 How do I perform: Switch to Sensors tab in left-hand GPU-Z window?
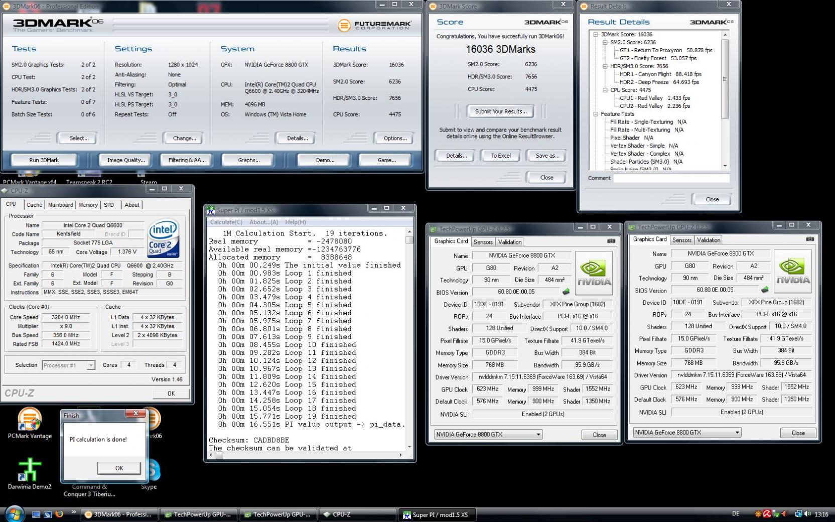(x=483, y=242)
